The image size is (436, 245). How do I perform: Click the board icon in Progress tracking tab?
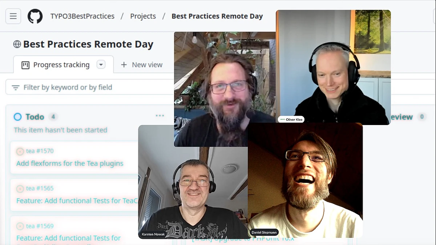(x=25, y=65)
